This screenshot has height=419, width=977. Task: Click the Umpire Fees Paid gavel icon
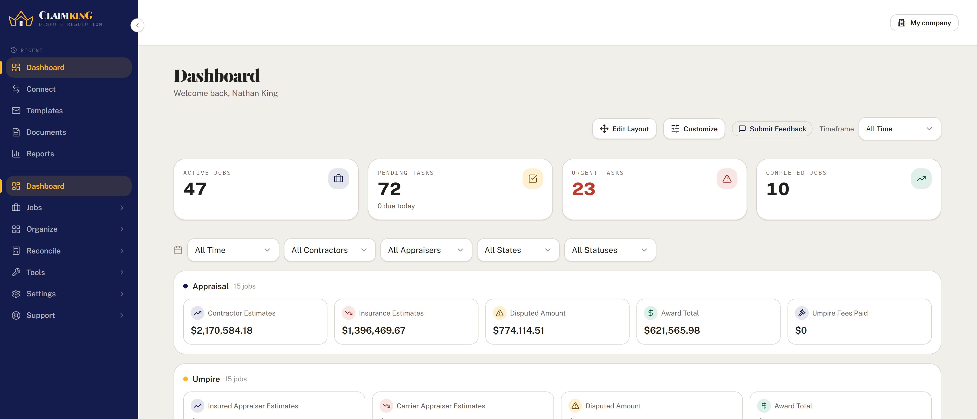(x=801, y=313)
